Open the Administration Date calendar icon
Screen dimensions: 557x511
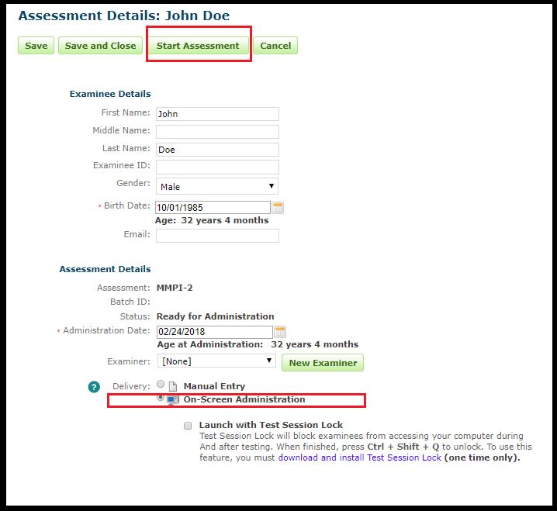pos(280,332)
